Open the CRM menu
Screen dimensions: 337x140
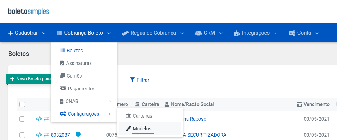click(x=209, y=33)
